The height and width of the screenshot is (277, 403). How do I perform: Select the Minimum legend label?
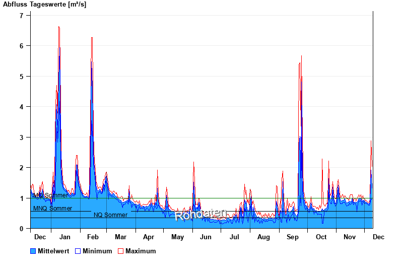pos(97,251)
